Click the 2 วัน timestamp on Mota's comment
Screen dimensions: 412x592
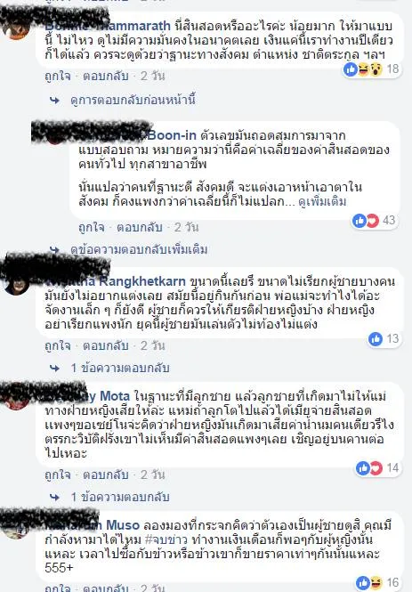click(x=153, y=474)
